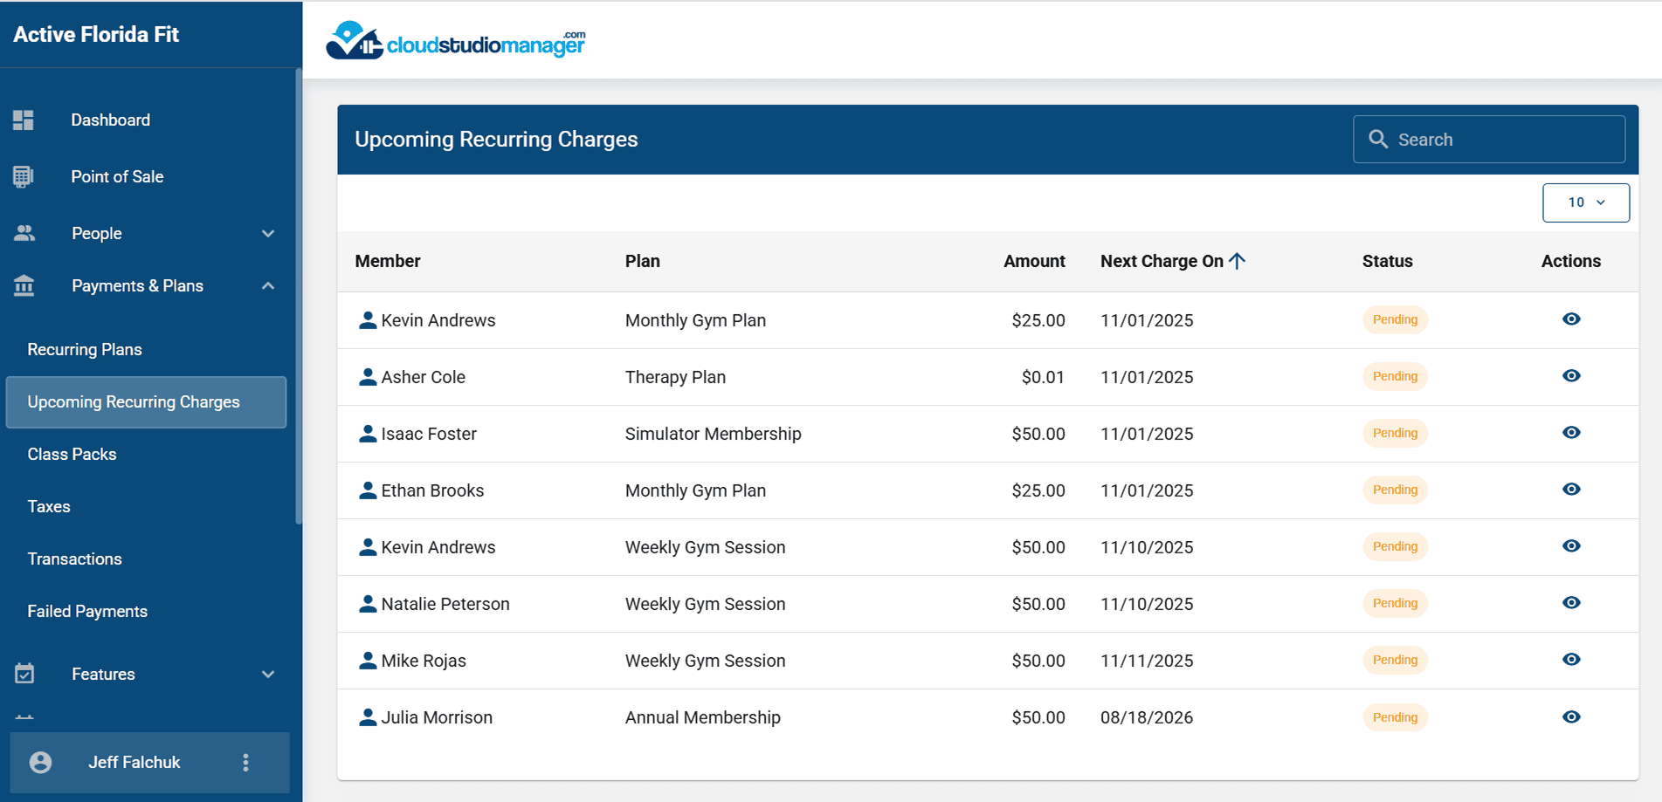Click the Point of Sale calculator icon
The image size is (1662, 802).
[x=24, y=177]
